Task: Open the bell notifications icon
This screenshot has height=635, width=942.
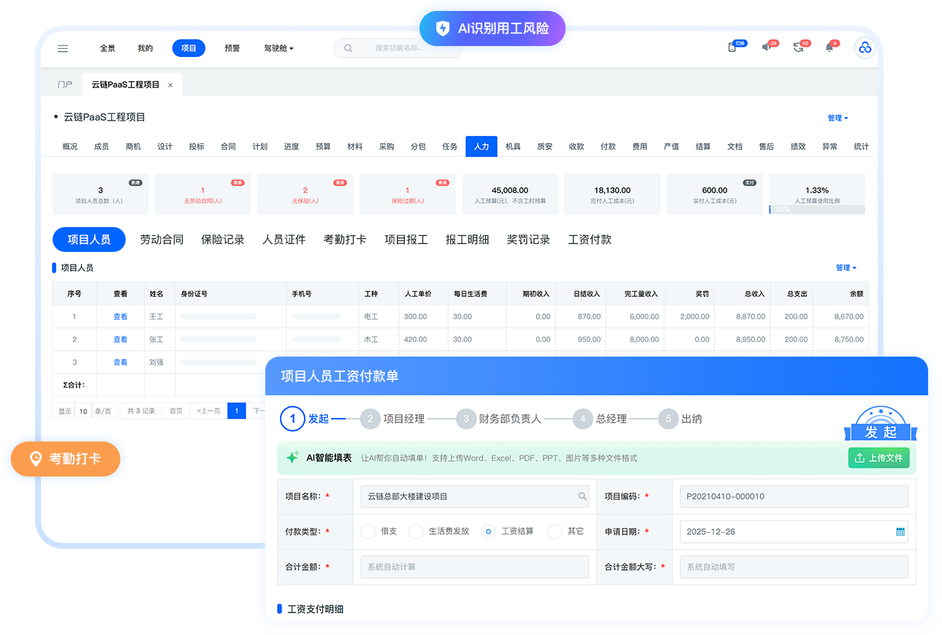Action: (x=829, y=47)
